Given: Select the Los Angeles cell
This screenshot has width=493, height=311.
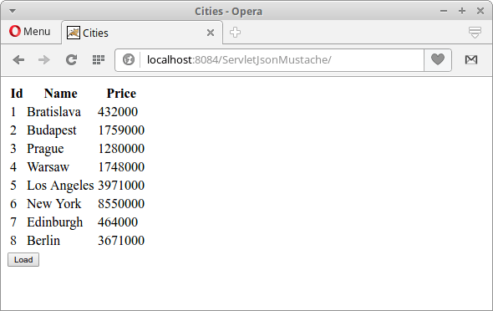Looking at the screenshot, I should click(x=60, y=186).
